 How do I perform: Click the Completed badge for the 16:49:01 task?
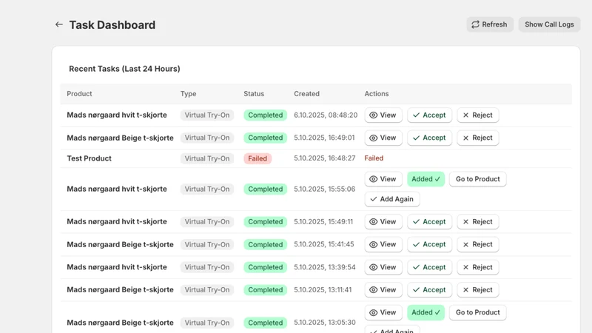tap(266, 138)
